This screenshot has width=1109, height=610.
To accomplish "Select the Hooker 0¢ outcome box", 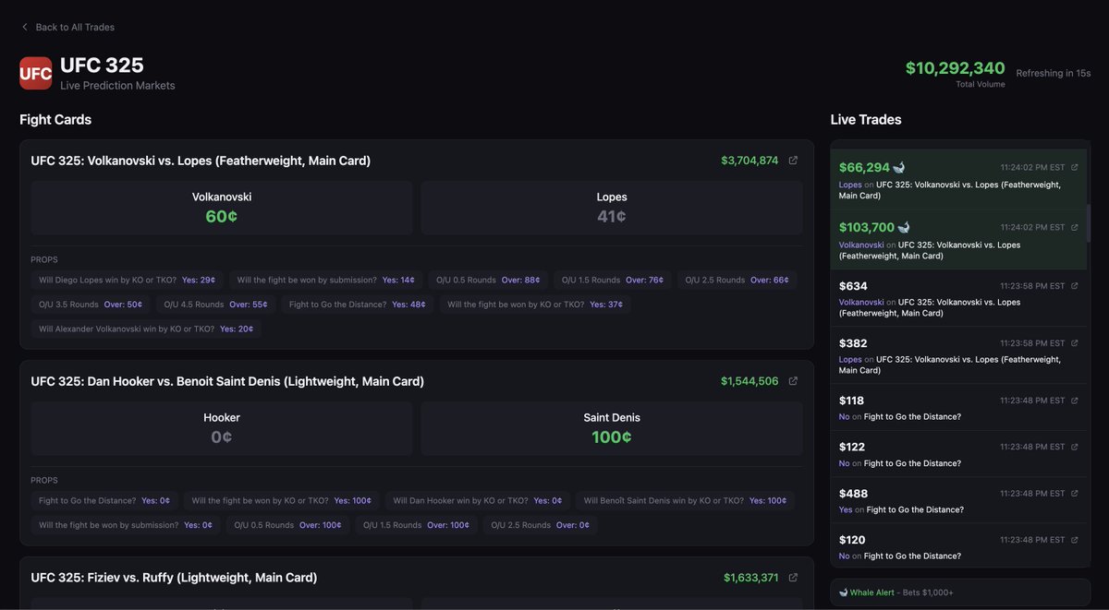I will [222, 428].
